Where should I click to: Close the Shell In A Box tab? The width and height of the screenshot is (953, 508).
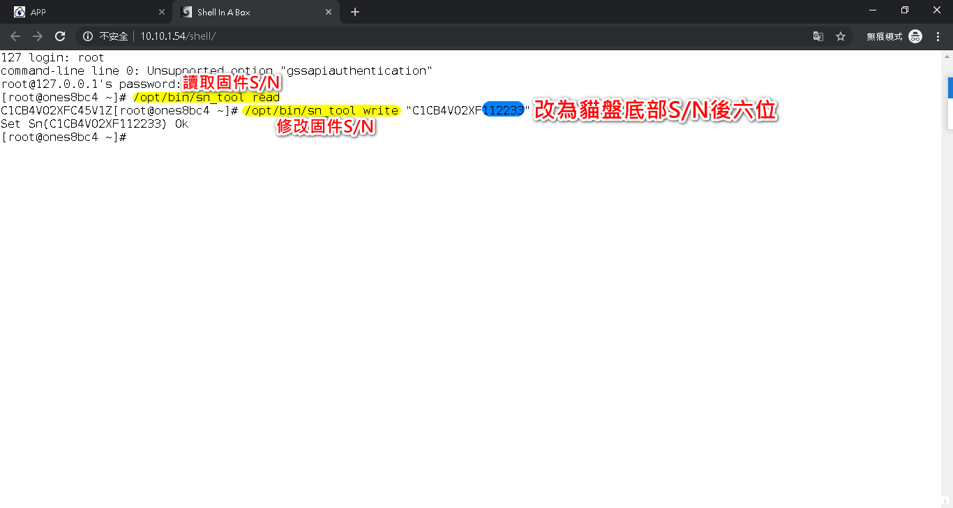tap(329, 13)
